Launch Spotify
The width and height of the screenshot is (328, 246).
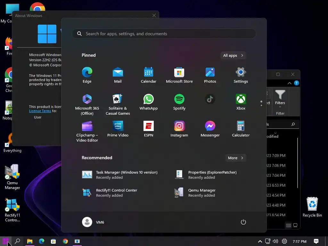[x=179, y=102]
